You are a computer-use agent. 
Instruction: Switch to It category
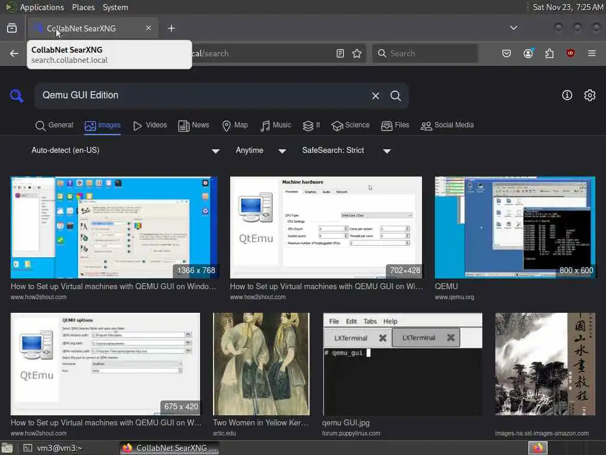click(311, 126)
